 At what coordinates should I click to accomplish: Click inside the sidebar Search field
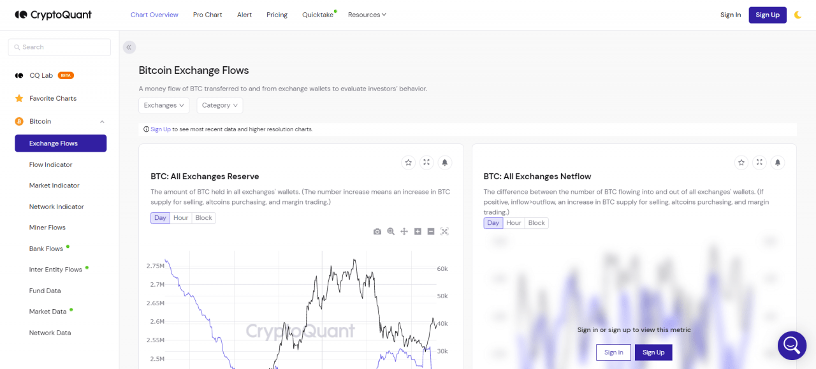tap(59, 47)
